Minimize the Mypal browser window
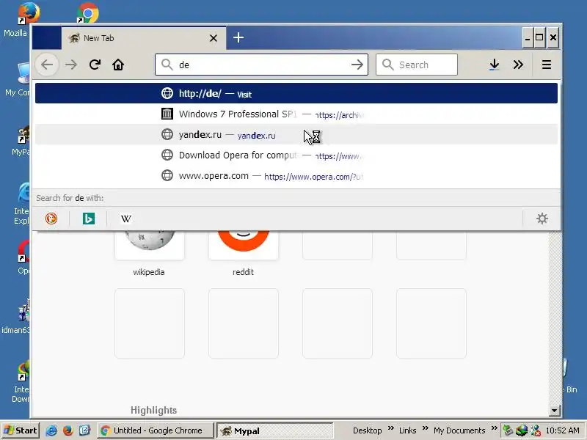The height and width of the screenshot is (440, 587). pyautogui.click(x=528, y=38)
